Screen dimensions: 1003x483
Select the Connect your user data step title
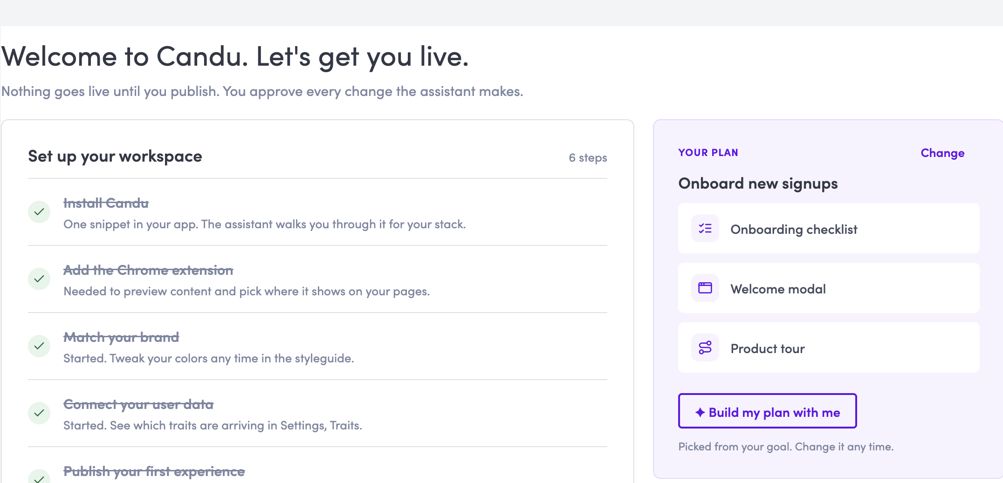[x=138, y=404]
